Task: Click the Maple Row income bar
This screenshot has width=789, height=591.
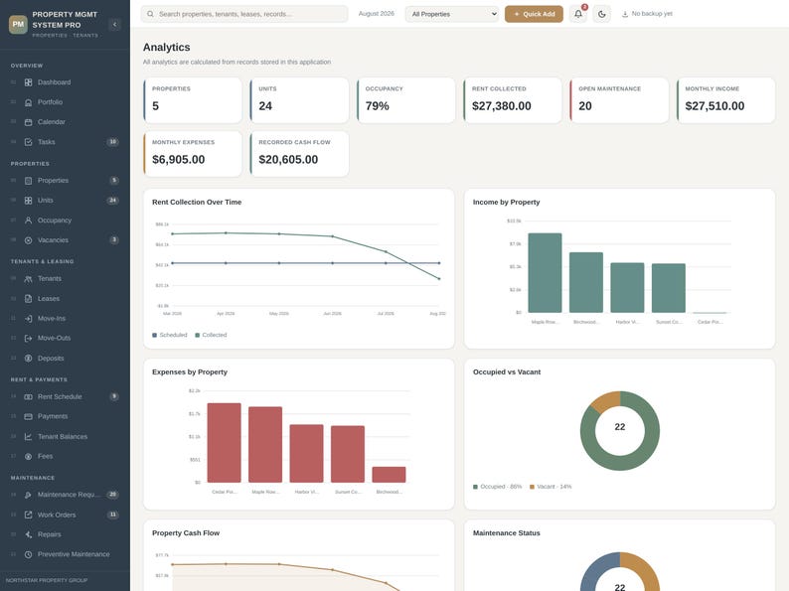Action: click(x=545, y=273)
